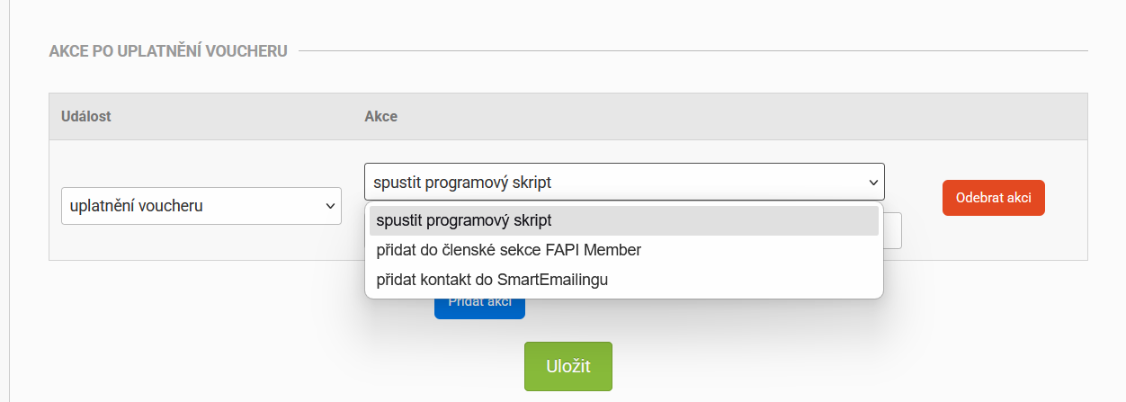Image resolution: width=1126 pixels, height=402 pixels.
Task: Click the horizontal divider line beside the section title
Action: pos(693,51)
